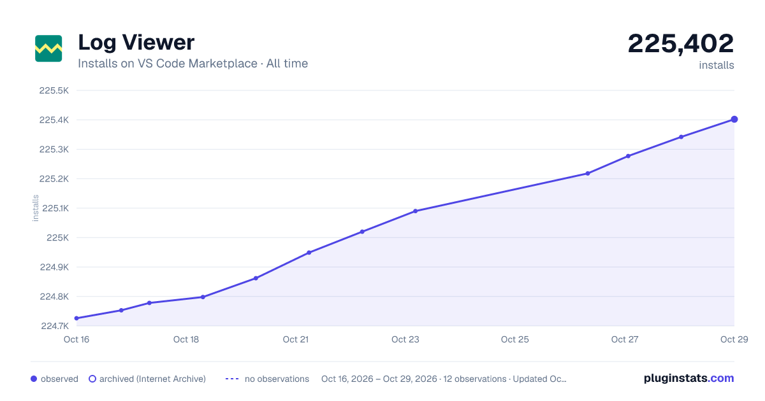Click the 224.7K y-axis label
This screenshot has height=401, width=765.
[x=54, y=326]
